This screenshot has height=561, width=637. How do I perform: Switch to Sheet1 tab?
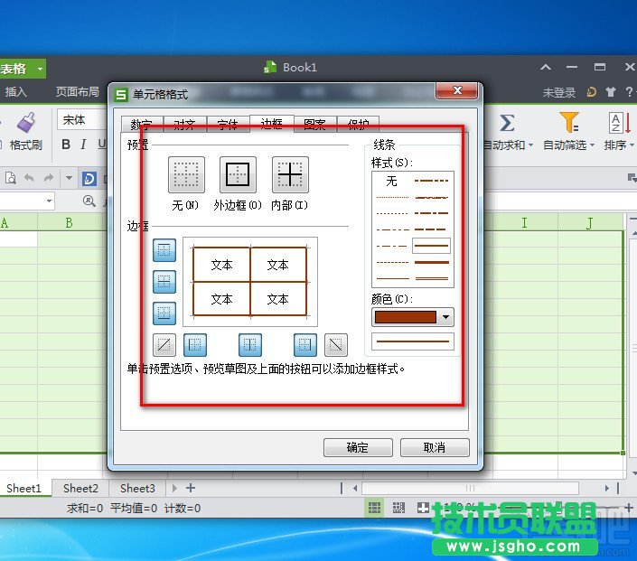click(24, 489)
